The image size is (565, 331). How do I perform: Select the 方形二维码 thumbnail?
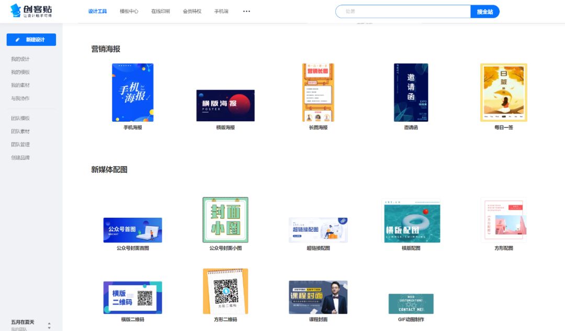pyautogui.click(x=225, y=291)
